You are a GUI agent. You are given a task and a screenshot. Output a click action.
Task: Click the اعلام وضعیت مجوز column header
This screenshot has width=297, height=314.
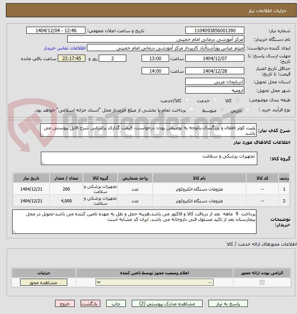pyautogui.click(x=155, y=273)
